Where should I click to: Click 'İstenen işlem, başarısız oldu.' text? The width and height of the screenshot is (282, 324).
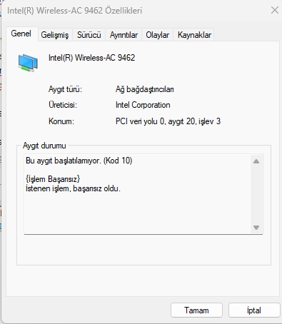coord(73,188)
